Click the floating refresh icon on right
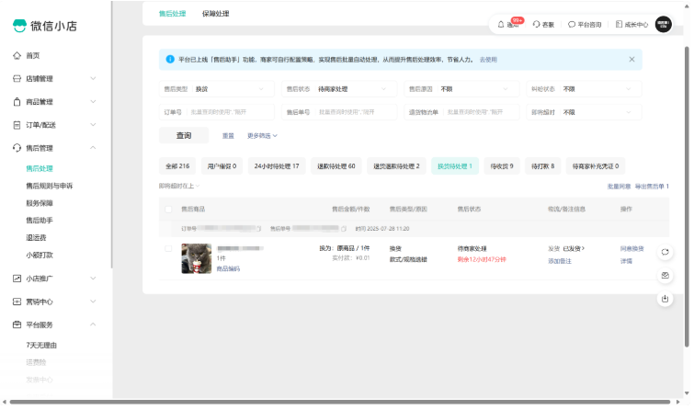Viewport: 694px width, 410px height. [x=665, y=252]
